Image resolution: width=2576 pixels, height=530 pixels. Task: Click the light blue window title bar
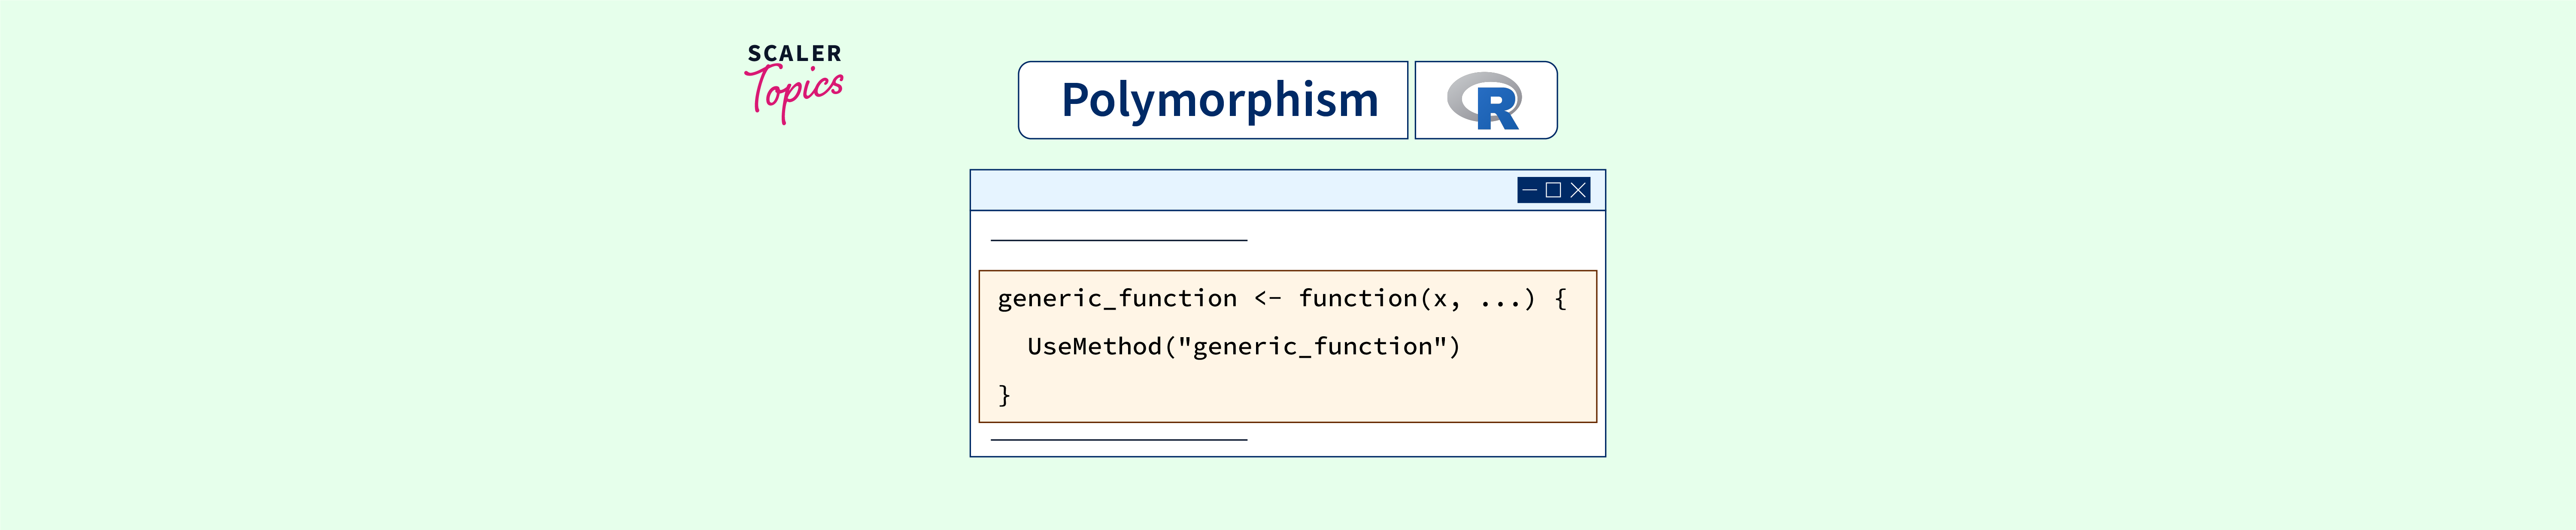click(x=1240, y=190)
